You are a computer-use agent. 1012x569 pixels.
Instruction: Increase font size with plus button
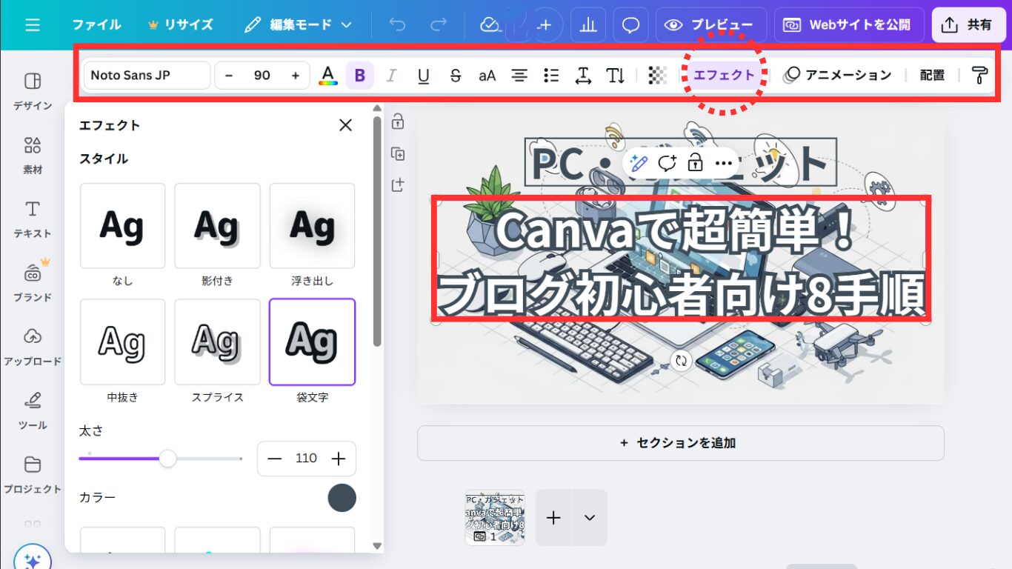point(296,76)
